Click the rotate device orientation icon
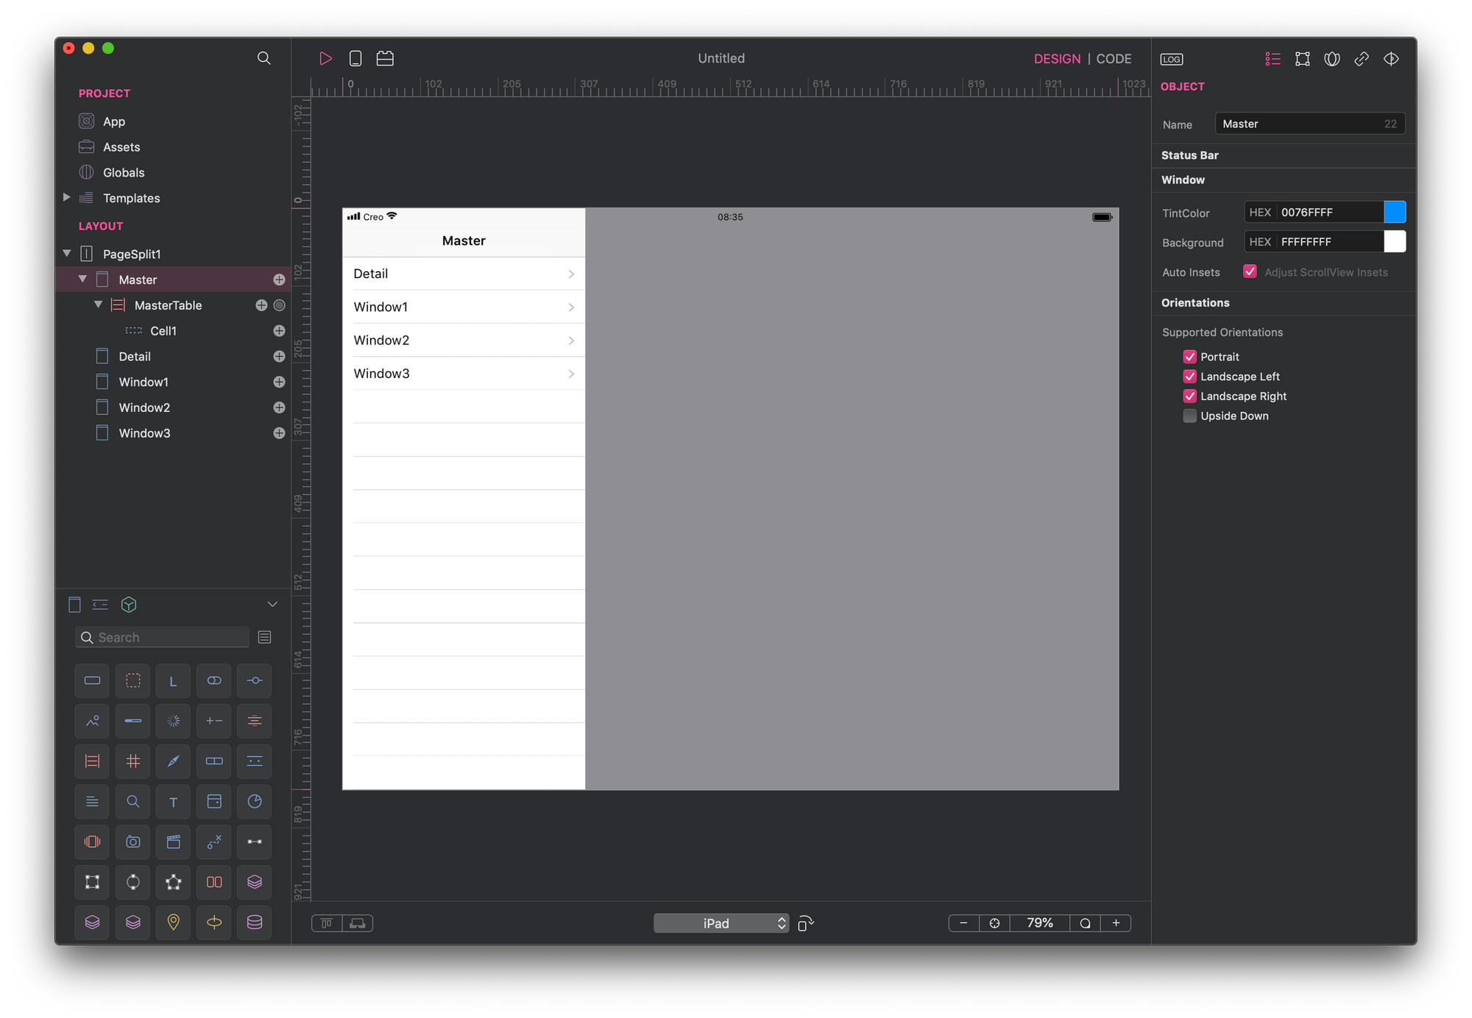1472x1018 pixels. click(806, 923)
